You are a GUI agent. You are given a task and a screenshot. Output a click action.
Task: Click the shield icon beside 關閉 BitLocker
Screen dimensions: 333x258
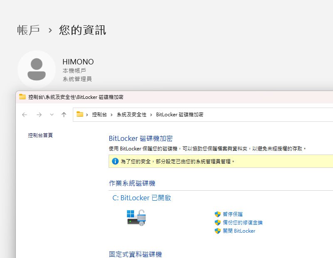pyautogui.click(x=217, y=231)
